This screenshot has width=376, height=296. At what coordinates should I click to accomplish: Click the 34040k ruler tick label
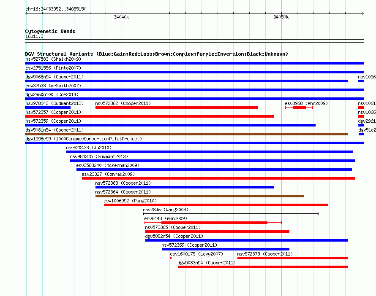click(x=121, y=17)
